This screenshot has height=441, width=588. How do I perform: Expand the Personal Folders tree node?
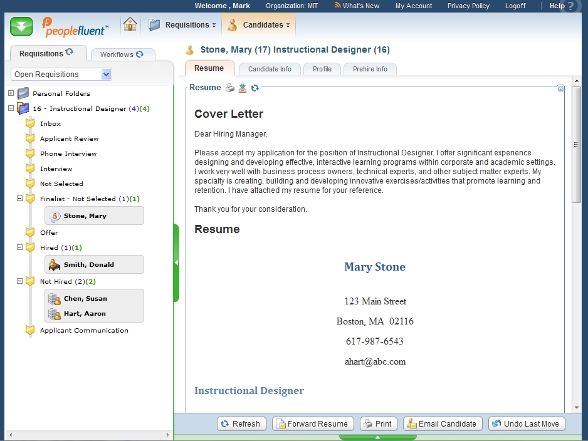click(x=11, y=93)
